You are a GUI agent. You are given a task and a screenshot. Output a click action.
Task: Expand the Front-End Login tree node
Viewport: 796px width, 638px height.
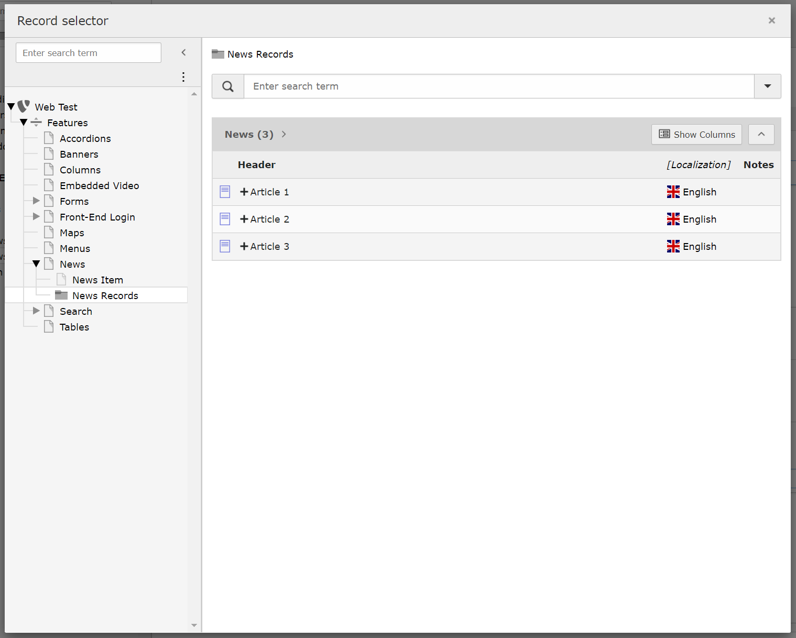[x=36, y=217]
